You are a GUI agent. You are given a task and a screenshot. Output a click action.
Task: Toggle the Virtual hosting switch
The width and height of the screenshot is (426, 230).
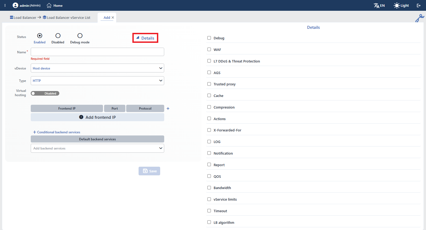tap(45, 93)
